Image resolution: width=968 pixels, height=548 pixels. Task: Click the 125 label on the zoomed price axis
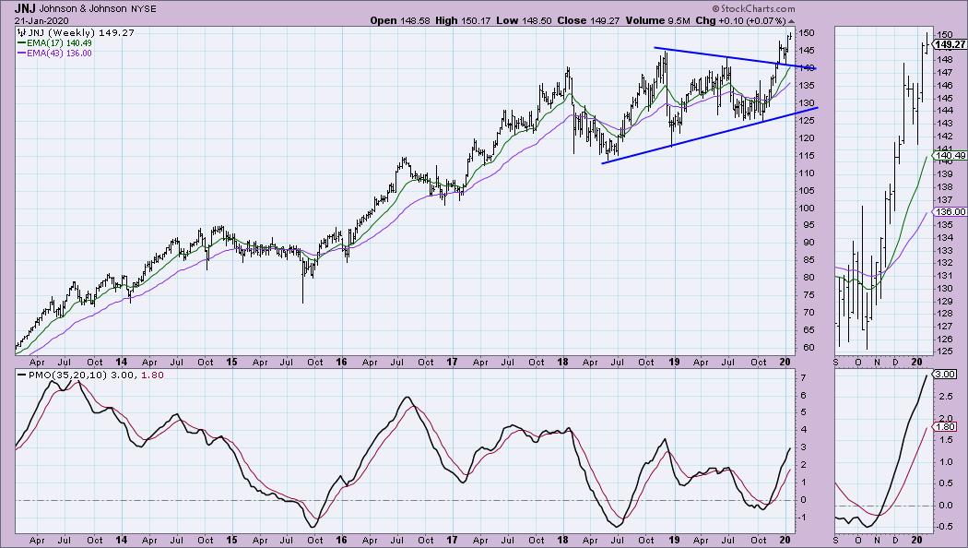pos(945,352)
